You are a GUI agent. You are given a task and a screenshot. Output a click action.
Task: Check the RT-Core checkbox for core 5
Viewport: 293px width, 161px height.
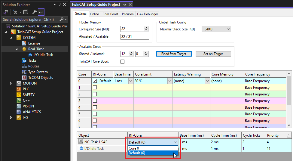click(x=95, y=114)
